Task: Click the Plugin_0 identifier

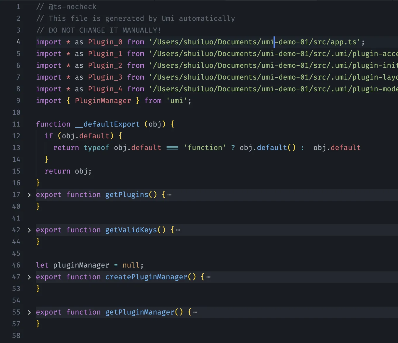Action: coord(105,42)
